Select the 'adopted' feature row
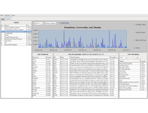Viewport: 148px width, 113px height. [43, 93]
